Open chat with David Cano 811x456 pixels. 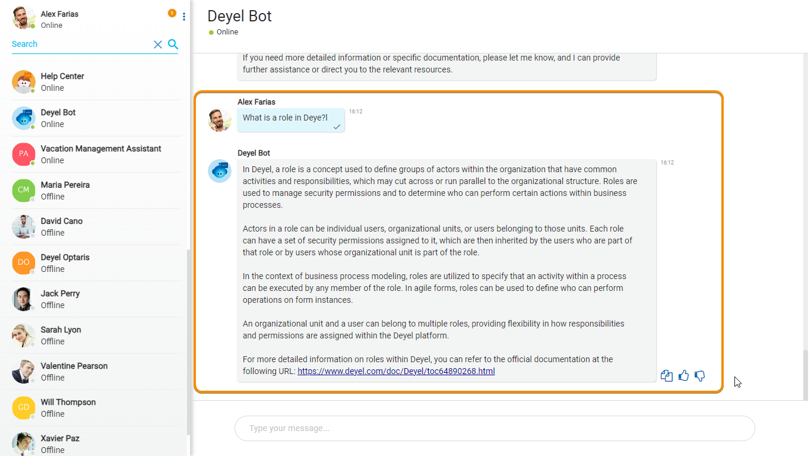62,227
